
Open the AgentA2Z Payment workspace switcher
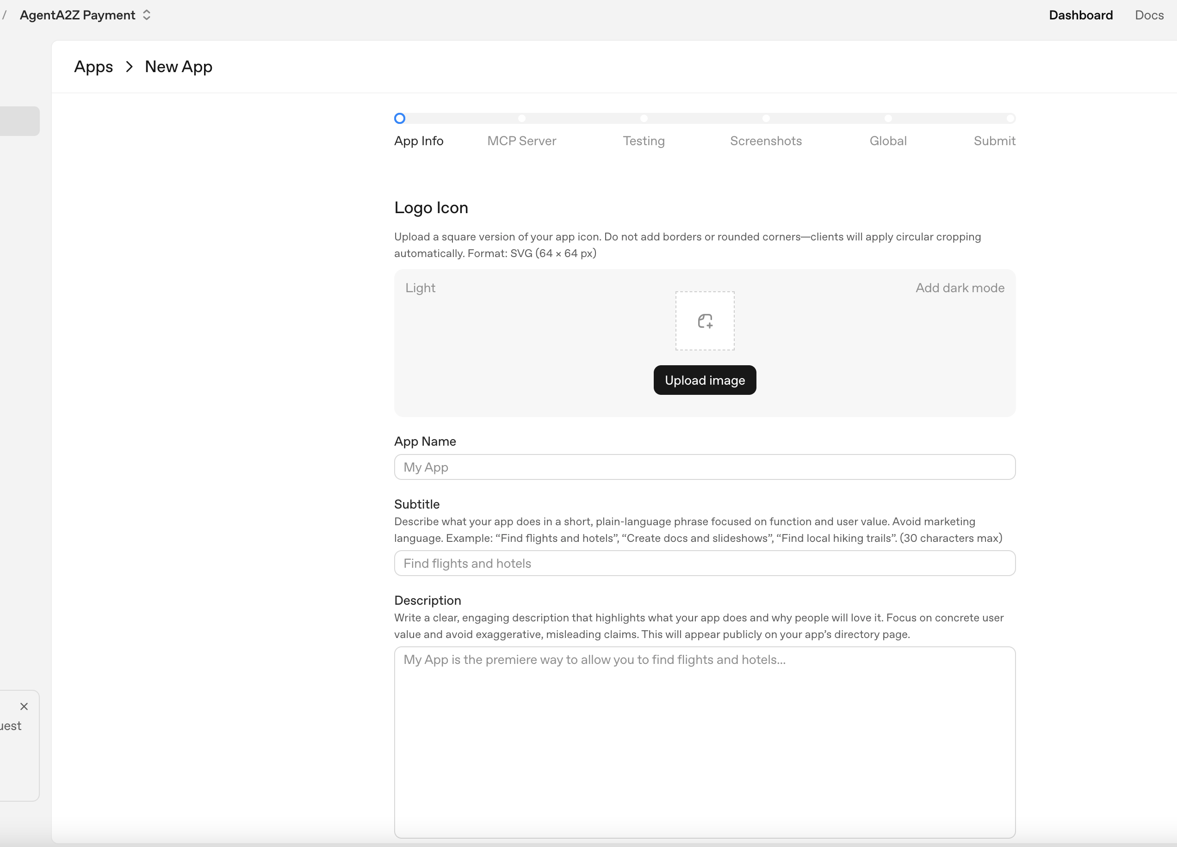click(146, 15)
